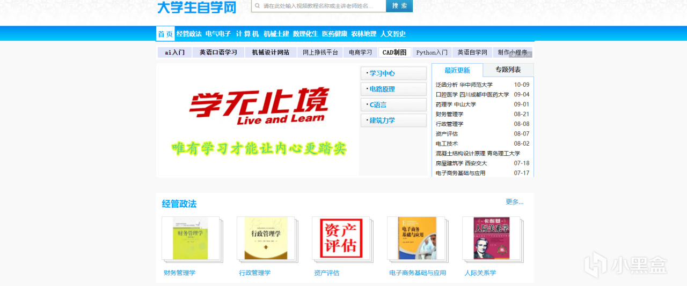Click the 人际关系学 book cover thumbnail

(492, 238)
